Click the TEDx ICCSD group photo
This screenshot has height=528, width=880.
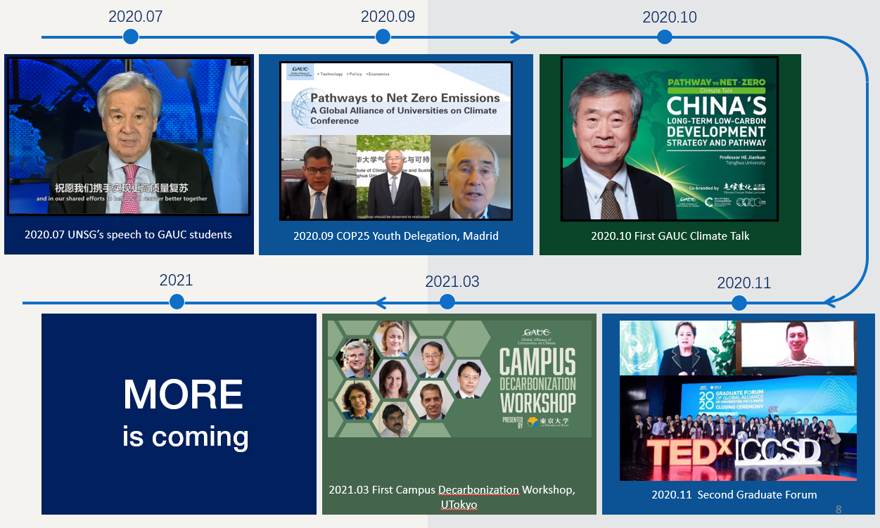738,428
